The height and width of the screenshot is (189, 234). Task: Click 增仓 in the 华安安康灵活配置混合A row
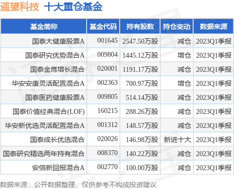point(184,83)
